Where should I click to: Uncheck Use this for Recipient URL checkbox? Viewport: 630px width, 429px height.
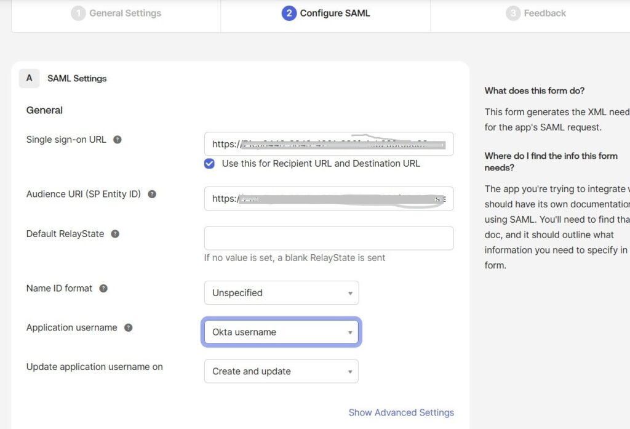pyautogui.click(x=210, y=164)
